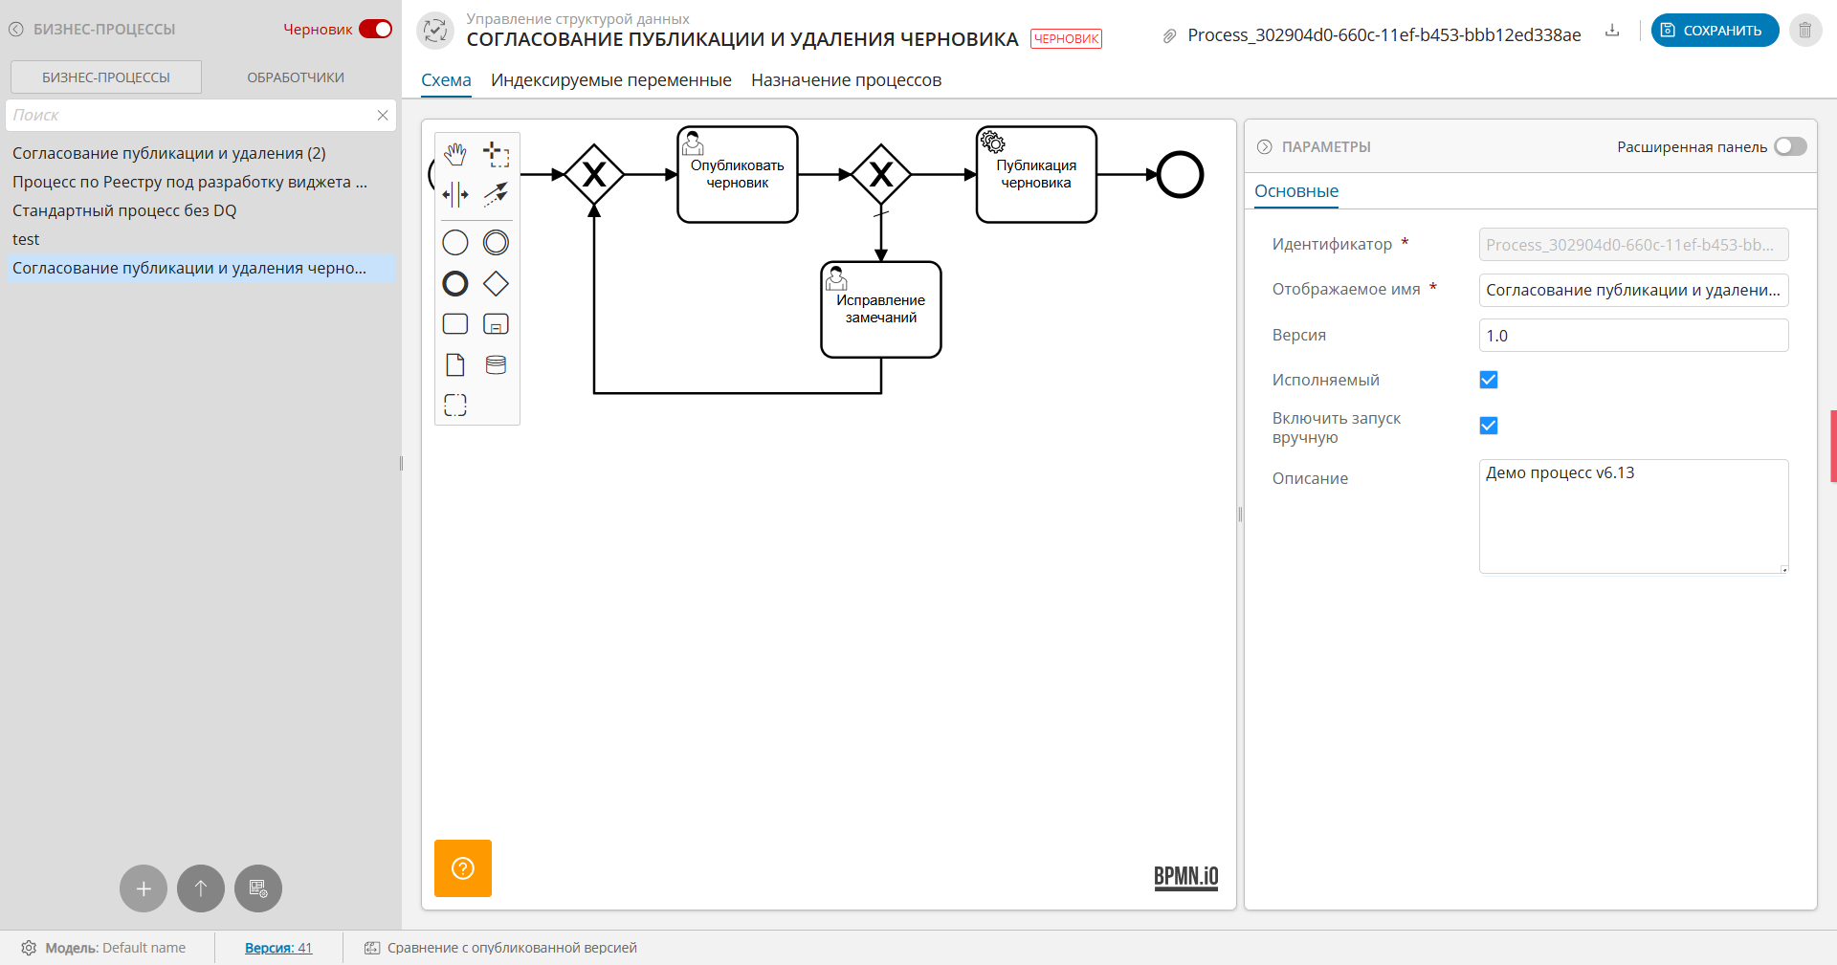Toggle the Черновик draft switch off
Image resolution: width=1837 pixels, height=965 pixels.
click(x=375, y=30)
